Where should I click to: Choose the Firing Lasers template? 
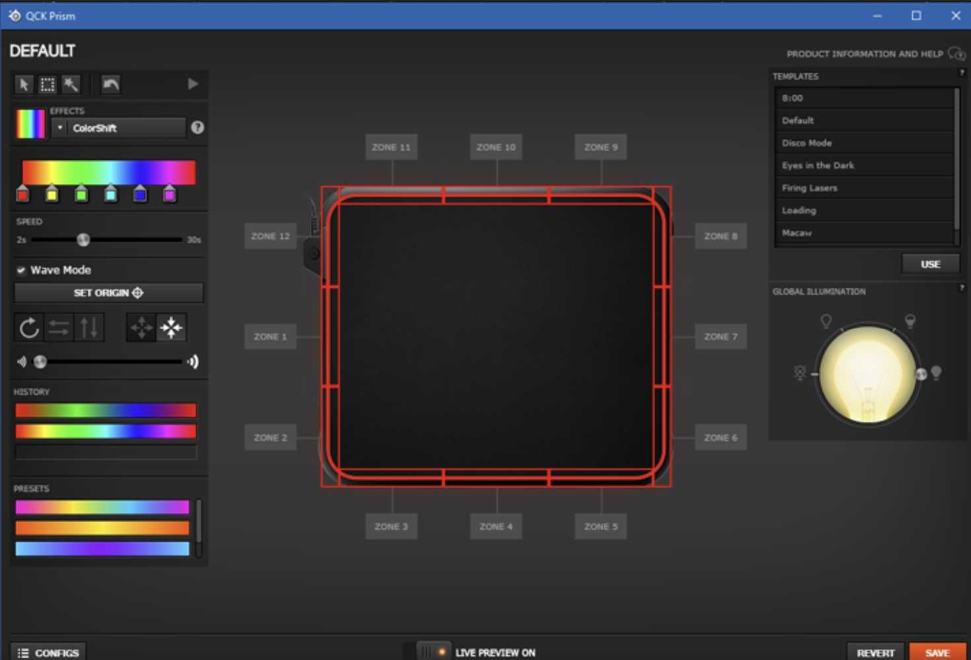[x=864, y=187]
